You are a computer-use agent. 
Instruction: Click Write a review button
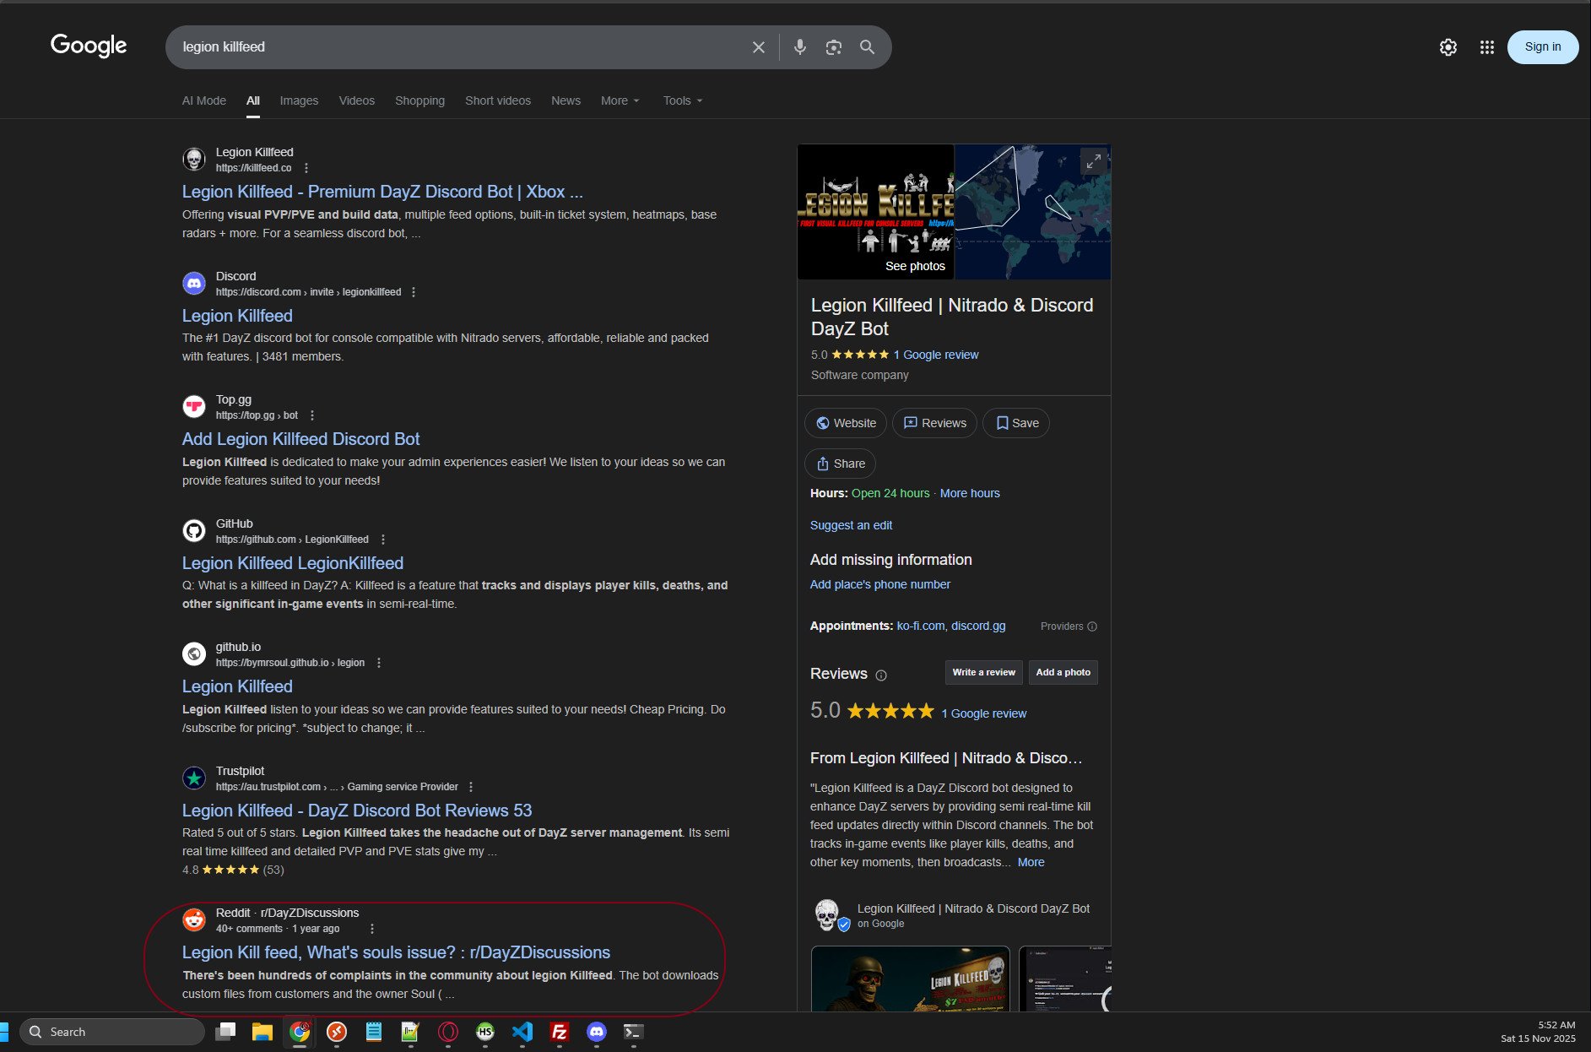tap(984, 672)
